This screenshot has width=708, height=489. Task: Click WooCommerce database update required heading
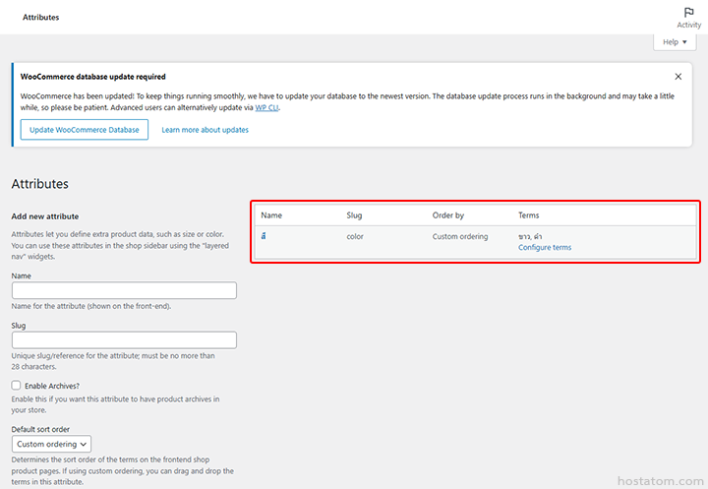[93, 77]
